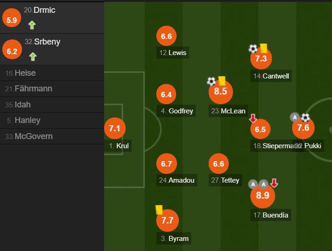Select Buendia's 8.9 rating circle
The width and height of the screenshot is (332, 251).
point(263,195)
